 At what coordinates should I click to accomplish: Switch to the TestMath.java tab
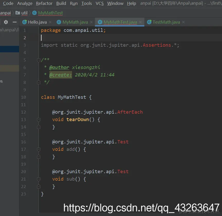[166, 22]
